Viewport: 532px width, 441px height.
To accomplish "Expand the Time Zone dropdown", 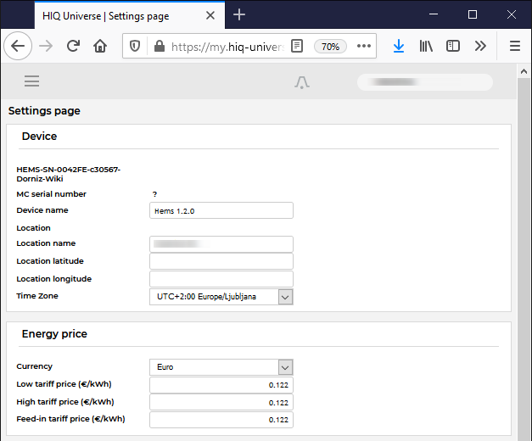I will [x=285, y=297].
